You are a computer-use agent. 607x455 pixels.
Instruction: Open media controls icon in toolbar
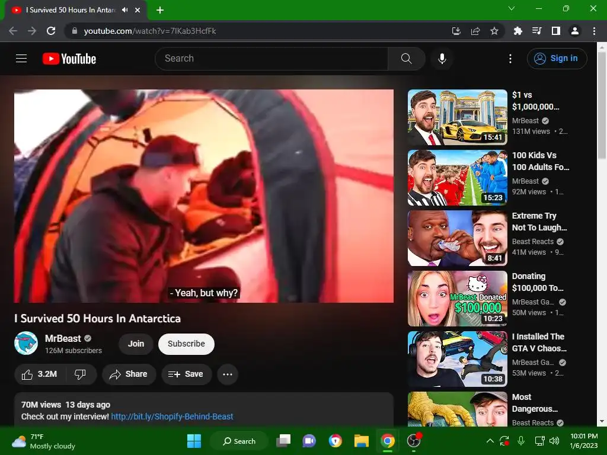(536, 31)
